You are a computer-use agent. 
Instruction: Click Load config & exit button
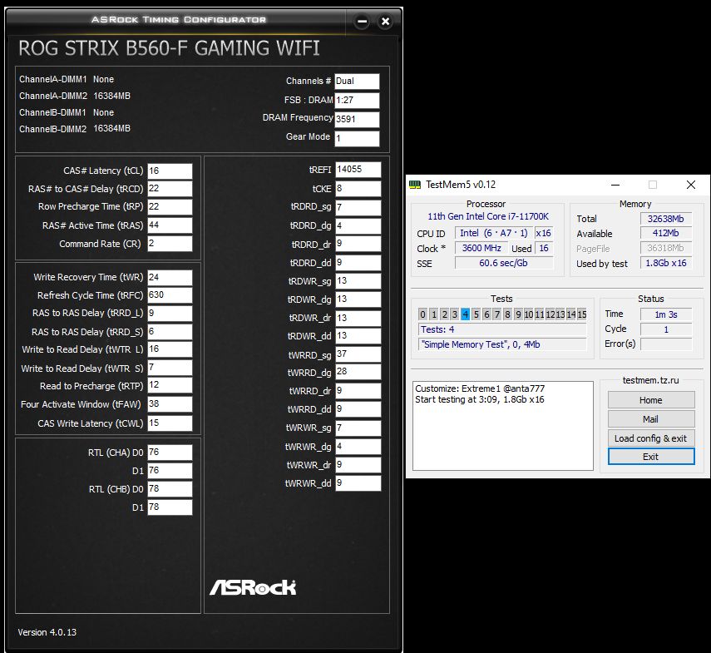coord(650,438)
